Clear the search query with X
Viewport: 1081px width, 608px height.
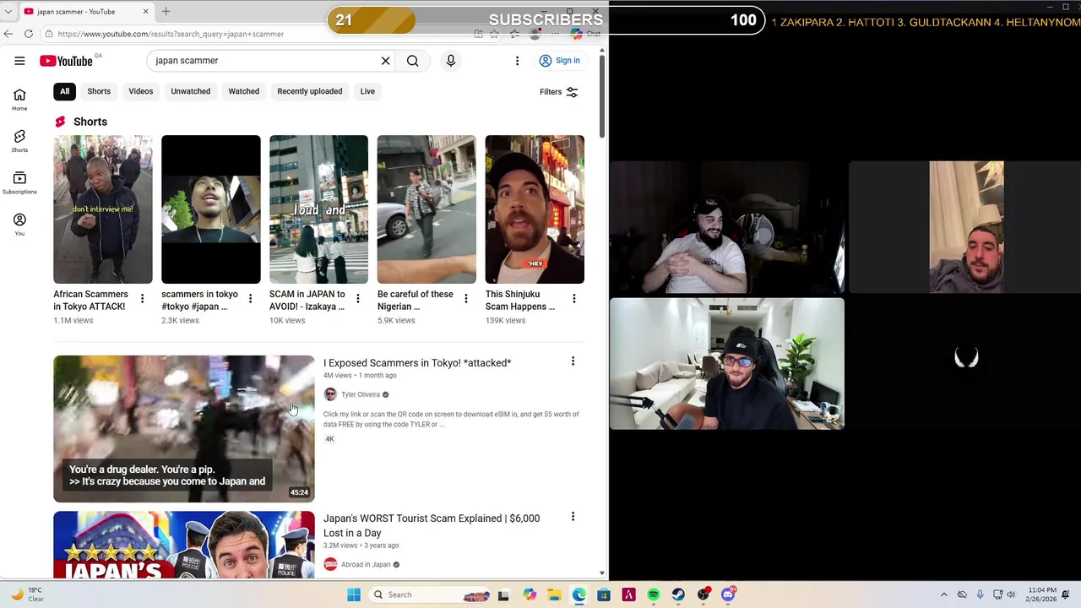coord(386,61)
